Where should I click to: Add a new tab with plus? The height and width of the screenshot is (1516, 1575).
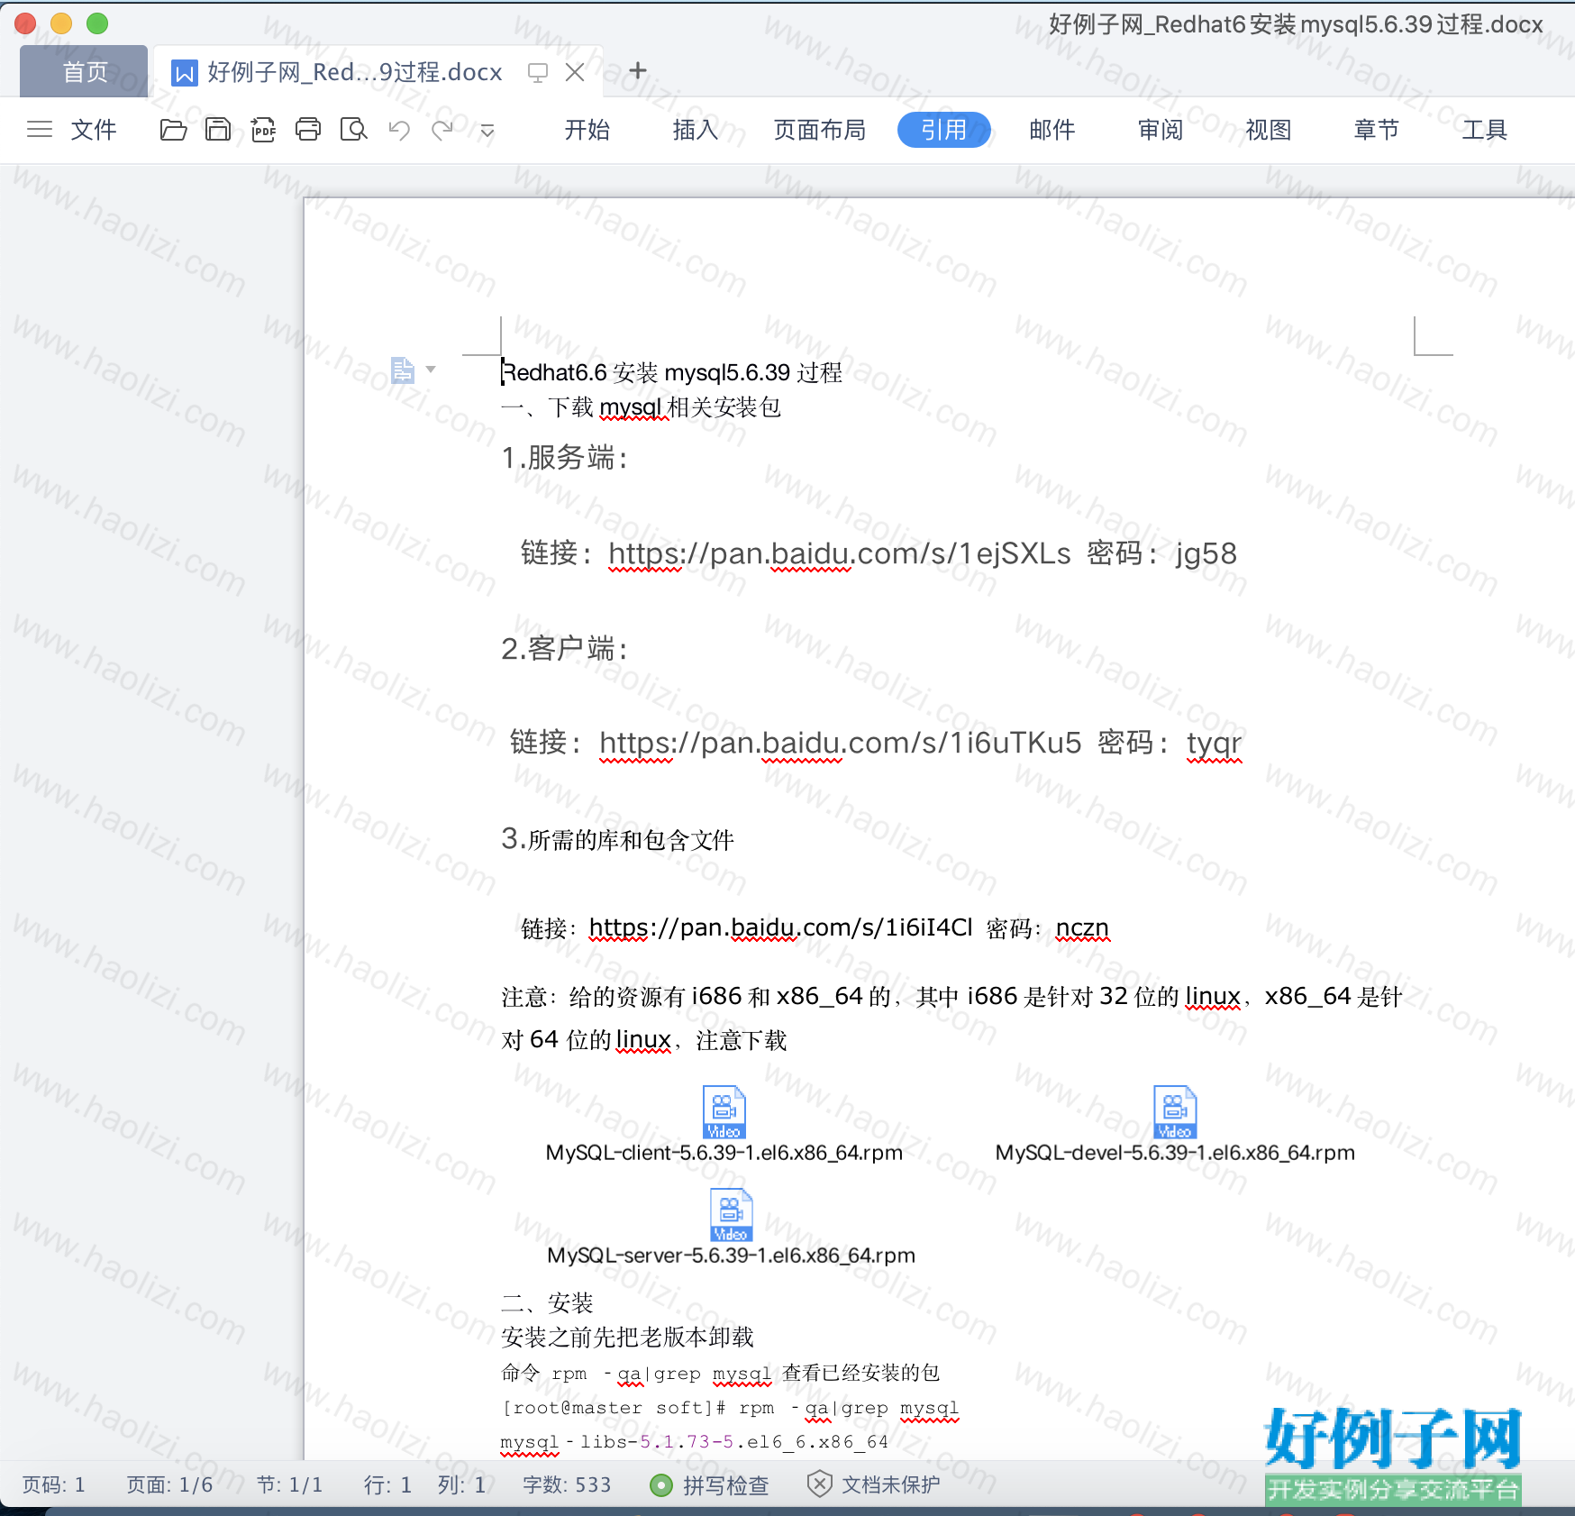click(x=638, y=70)
